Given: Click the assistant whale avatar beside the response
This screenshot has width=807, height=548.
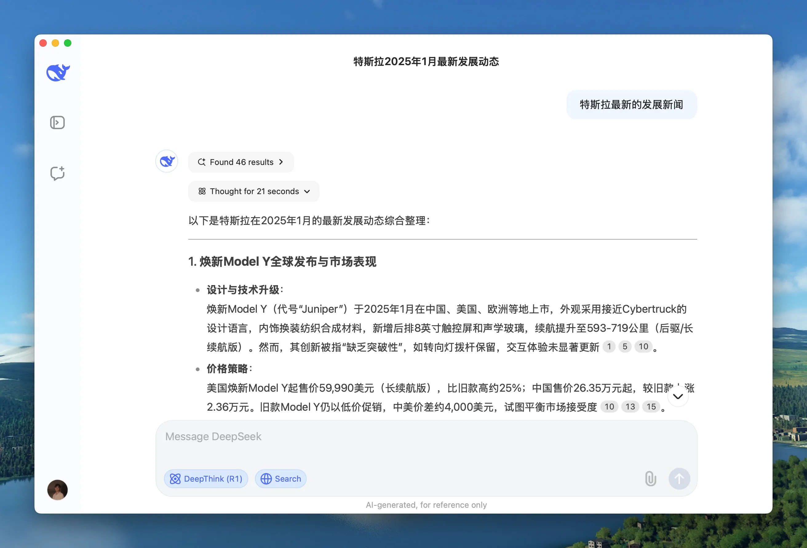Looking at the screenshot, I should (x=167, y=161).
